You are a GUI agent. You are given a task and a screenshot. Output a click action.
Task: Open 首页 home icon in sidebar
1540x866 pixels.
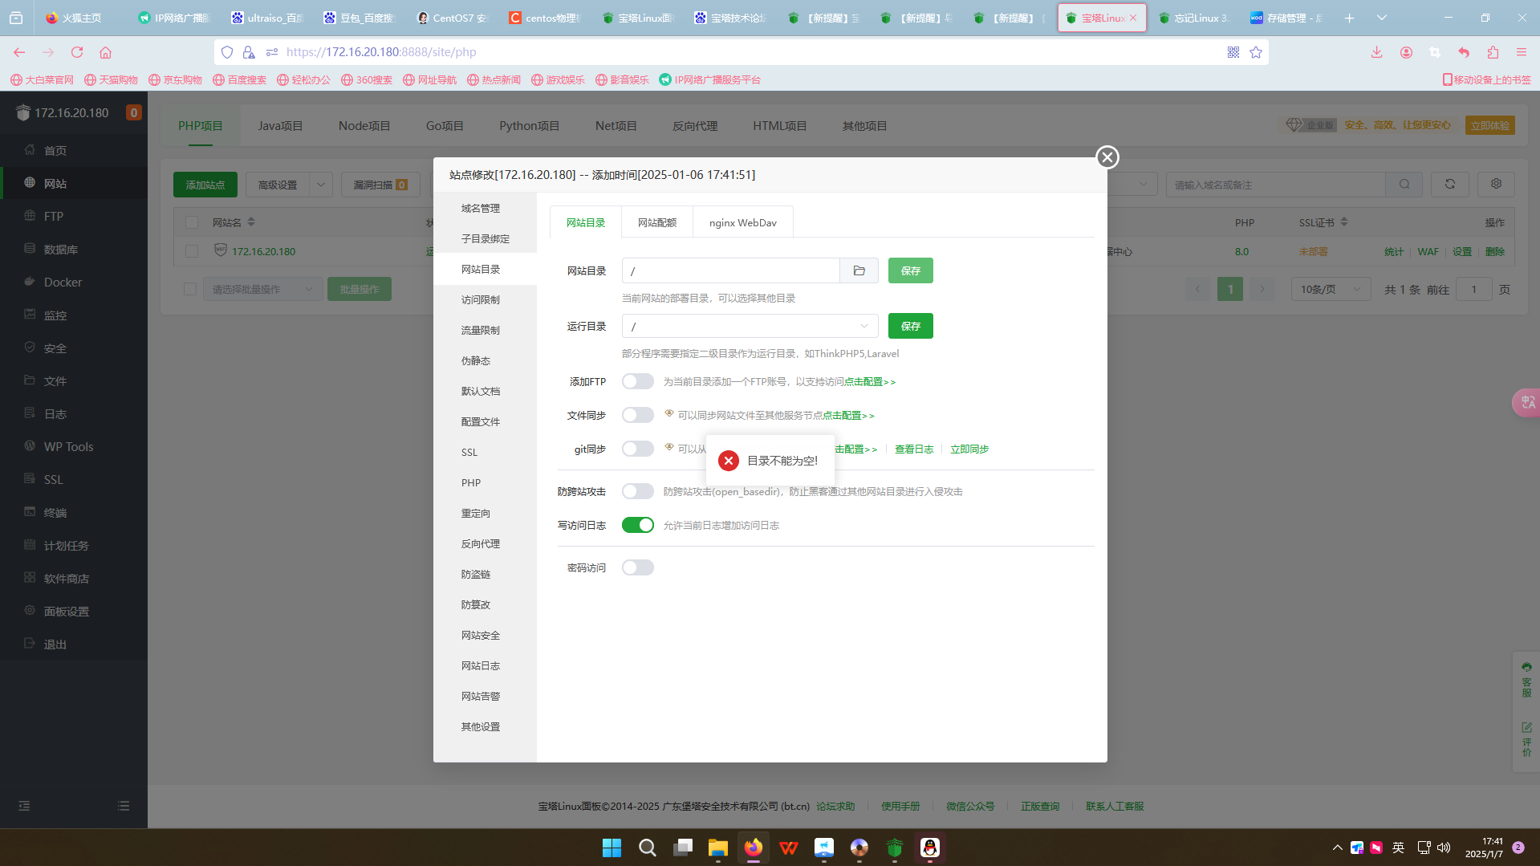point(30,150)
